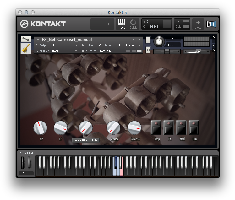Solo the instrument with S button
Image resolution: width=235 pixels, height=200 pixels.
point(148,40)
